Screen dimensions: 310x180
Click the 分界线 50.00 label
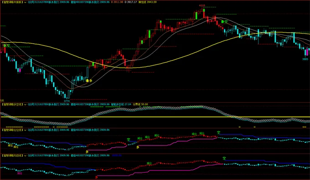click(140, 105)
